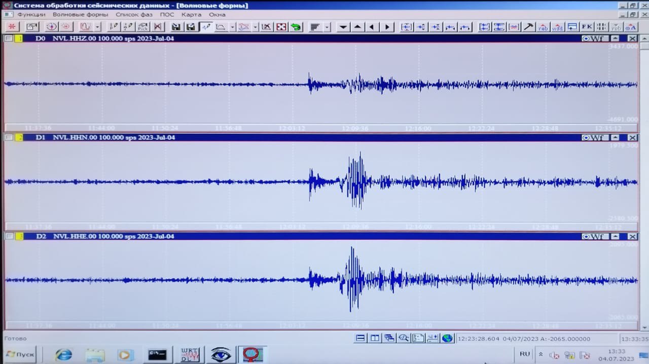Open the dropdown next to the spectrum curve icon
Viewport: 649px width, 364px height.
(x=232, y=27)
